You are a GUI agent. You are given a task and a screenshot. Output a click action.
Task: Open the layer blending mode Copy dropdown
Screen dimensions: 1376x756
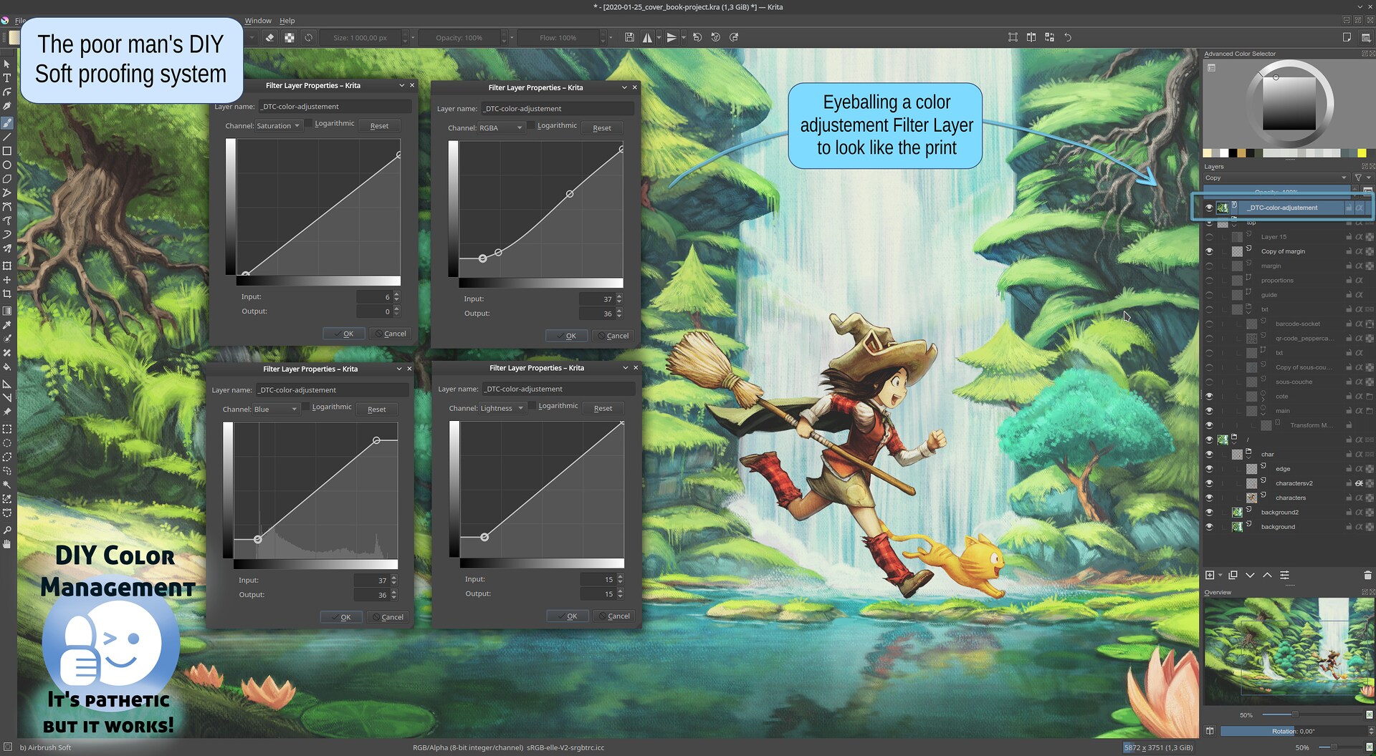coord(1276,178)
